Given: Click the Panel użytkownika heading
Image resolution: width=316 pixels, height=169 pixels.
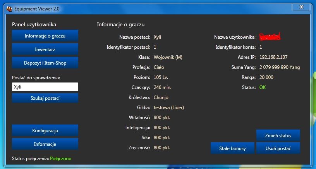Looking at the screenshot, I should [34, 24].
